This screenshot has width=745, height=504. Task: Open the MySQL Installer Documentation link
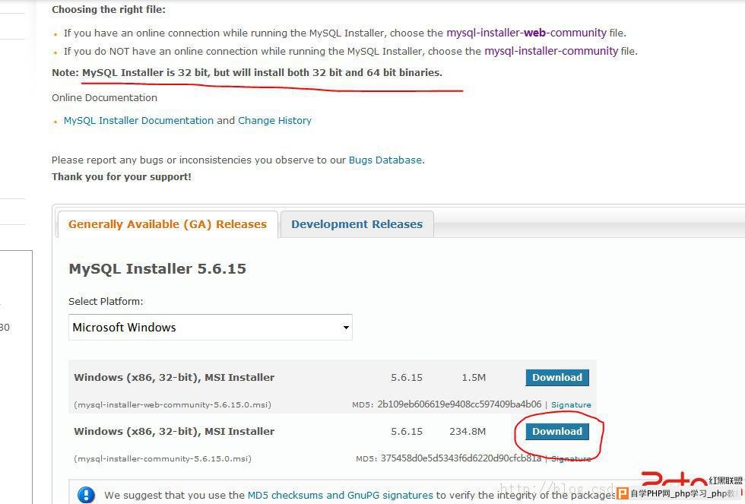point(138,121)
